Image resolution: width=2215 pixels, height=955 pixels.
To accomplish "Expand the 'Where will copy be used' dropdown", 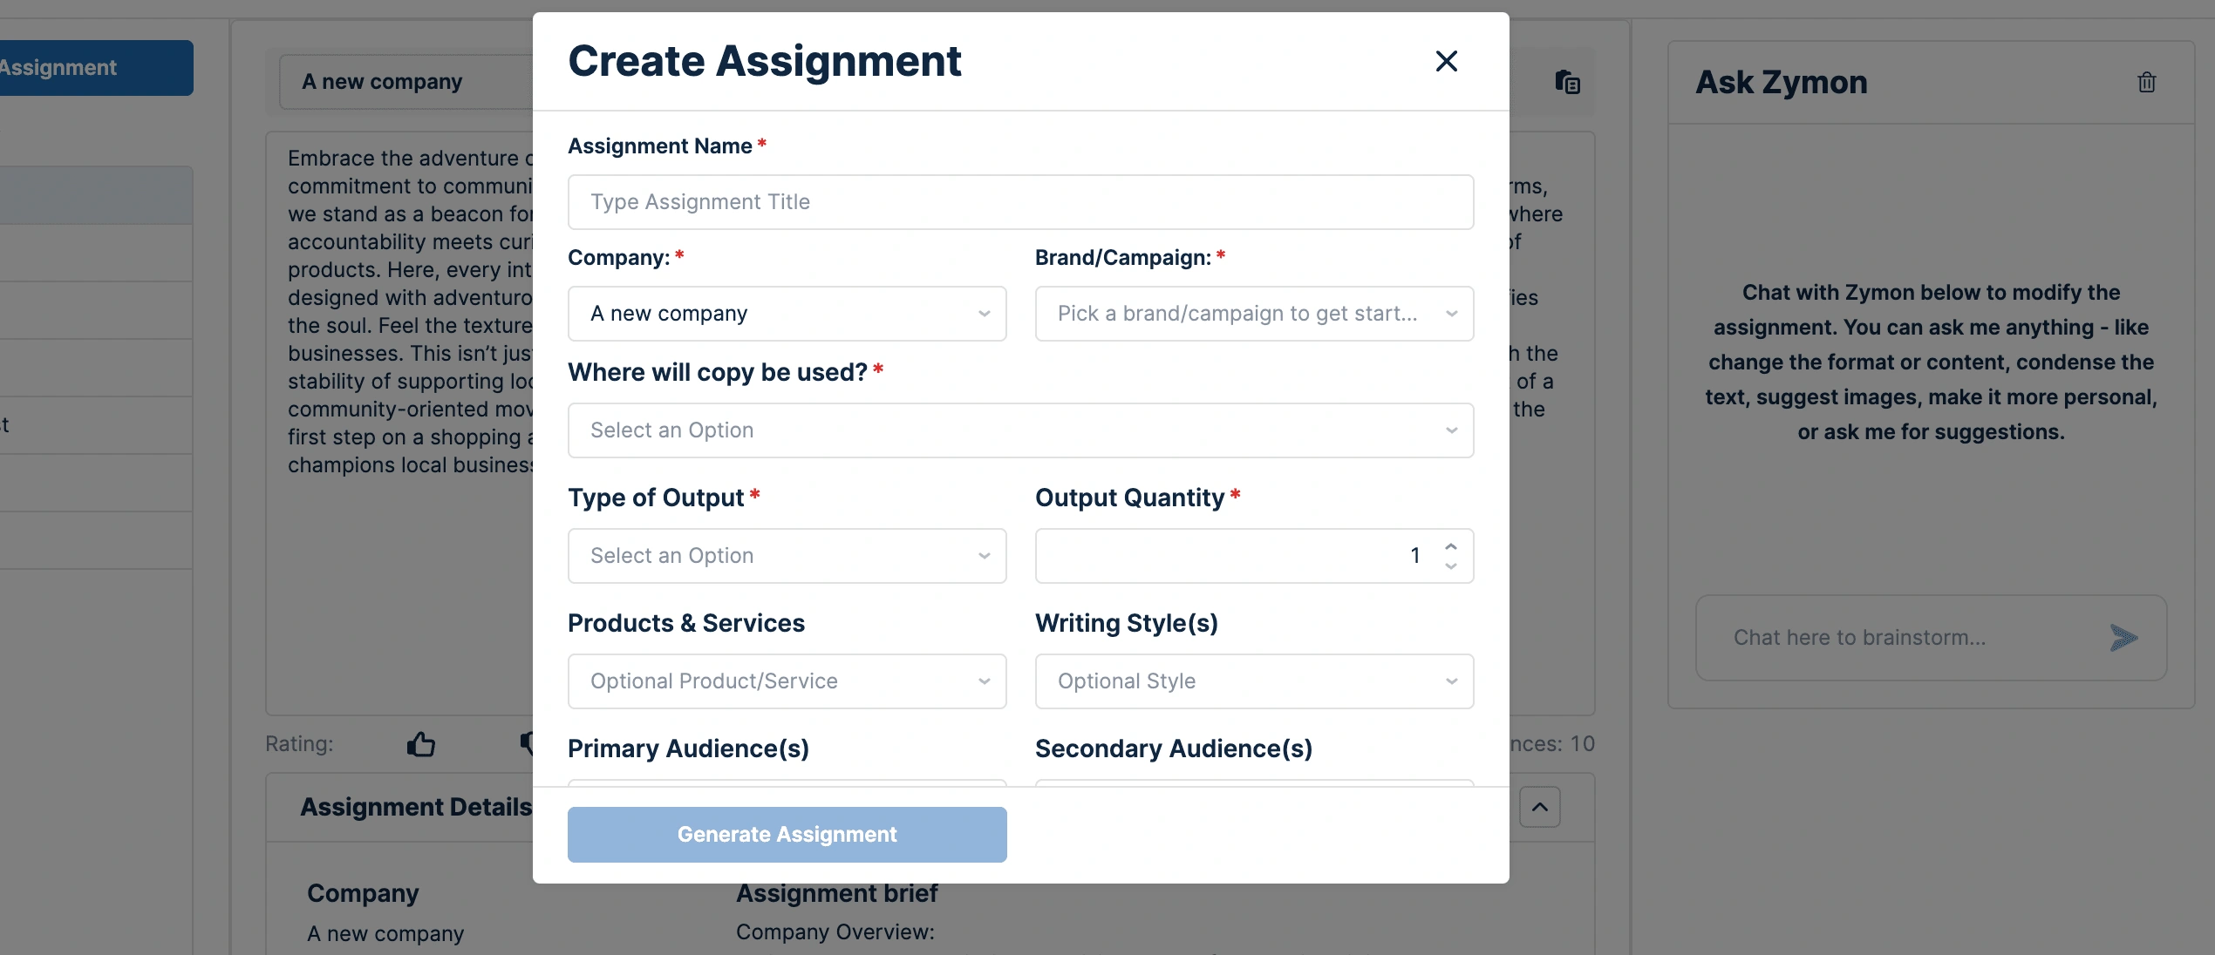I will (x=1020, y=430).
